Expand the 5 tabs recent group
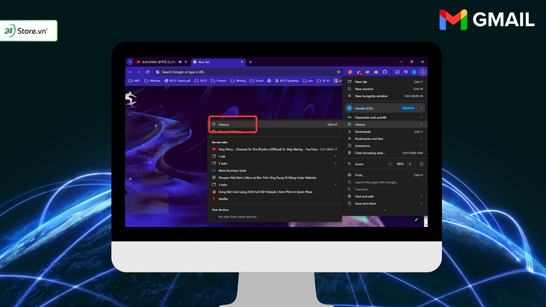 [275, 164]
